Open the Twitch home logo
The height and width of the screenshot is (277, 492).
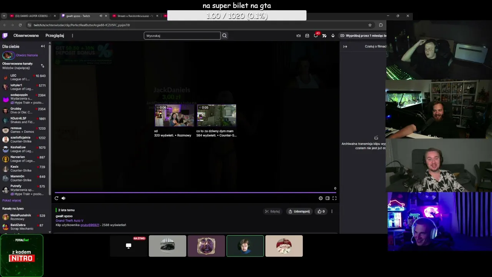click(x=5, y=35)
